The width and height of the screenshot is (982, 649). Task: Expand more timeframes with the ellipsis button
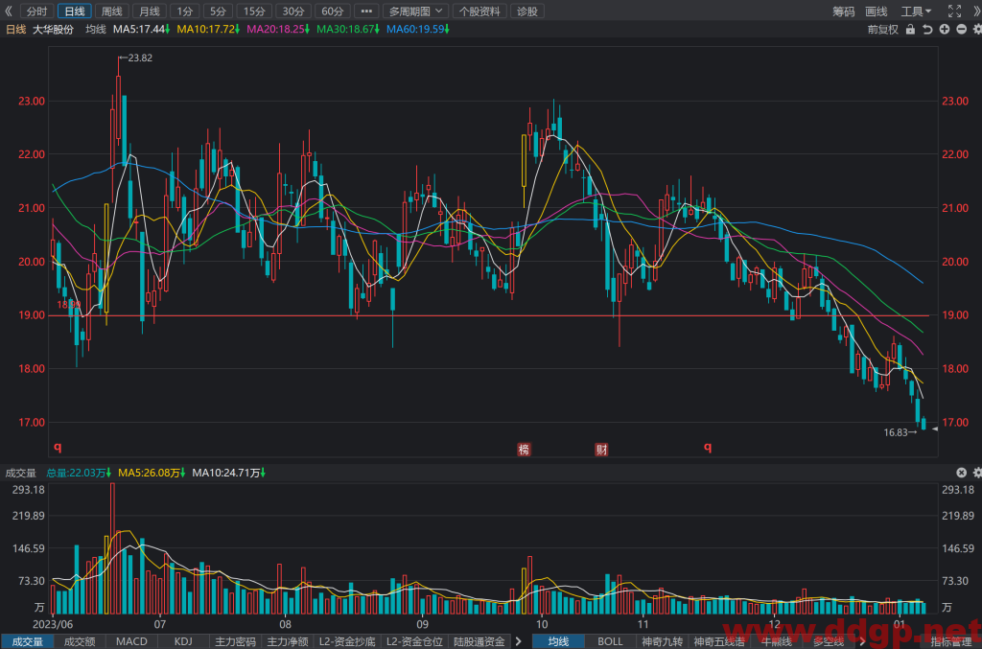pos(366,12)
